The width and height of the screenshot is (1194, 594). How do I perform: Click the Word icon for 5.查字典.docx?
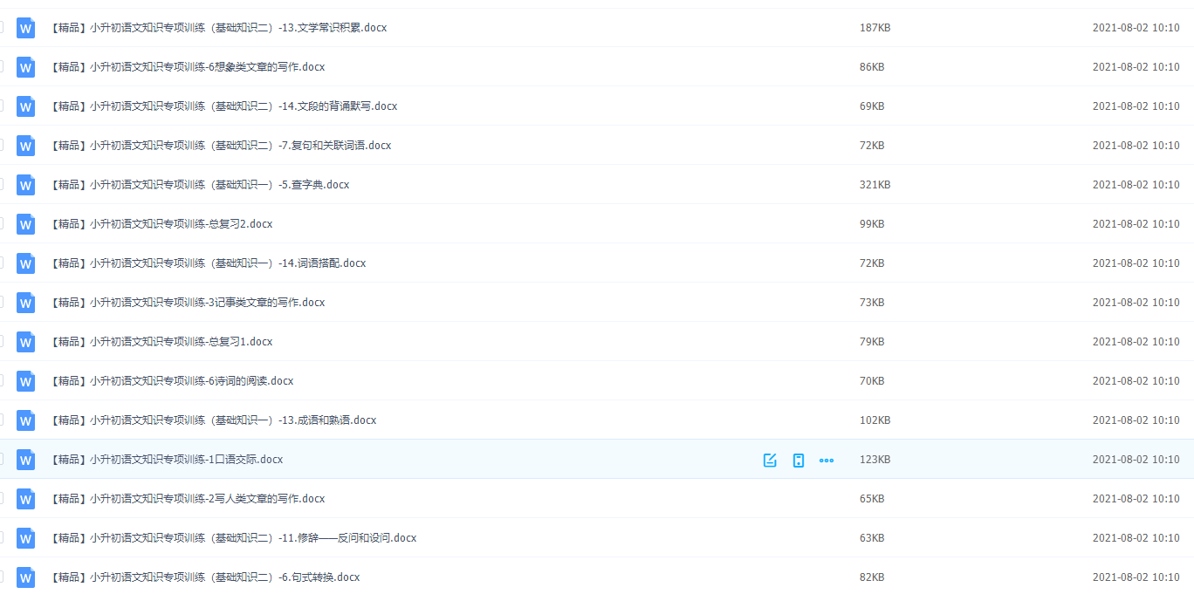[x=25, y=185]
